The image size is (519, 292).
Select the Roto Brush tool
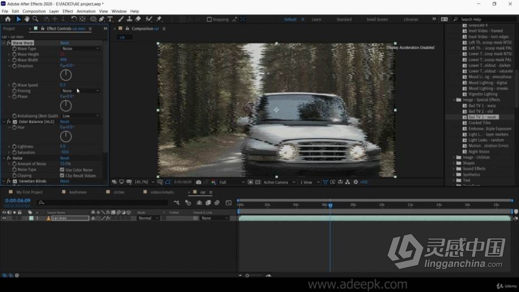[148, 19]
